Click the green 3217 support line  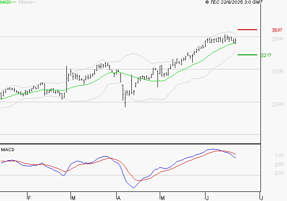point(247,55)
